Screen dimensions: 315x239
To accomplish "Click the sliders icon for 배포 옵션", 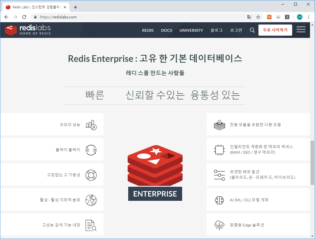I will [219, 175].
